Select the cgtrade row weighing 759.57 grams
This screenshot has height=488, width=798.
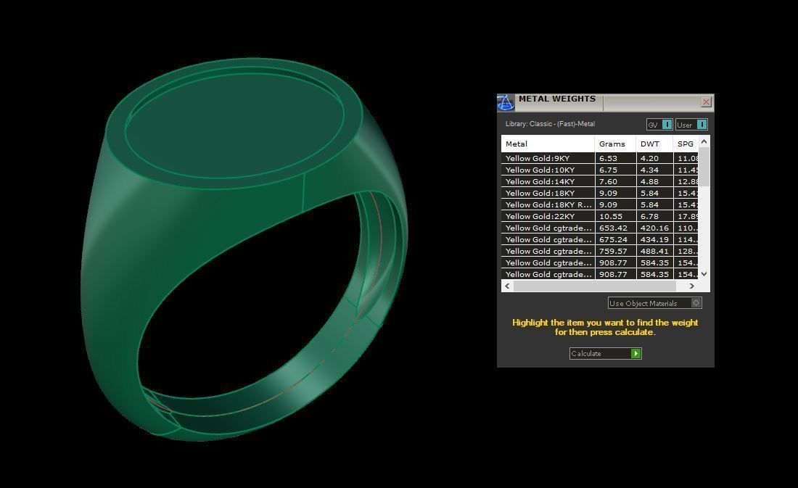(x=599, y=252)
